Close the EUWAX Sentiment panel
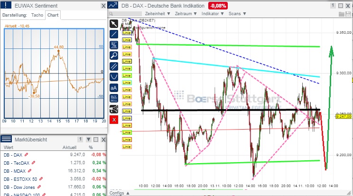The height and width of the screenshot is (196, 353). pyautogui.click(x=103, y=6)
